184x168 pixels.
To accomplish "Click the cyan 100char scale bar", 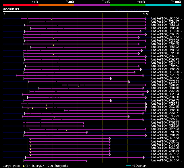I will pos(129,166).
